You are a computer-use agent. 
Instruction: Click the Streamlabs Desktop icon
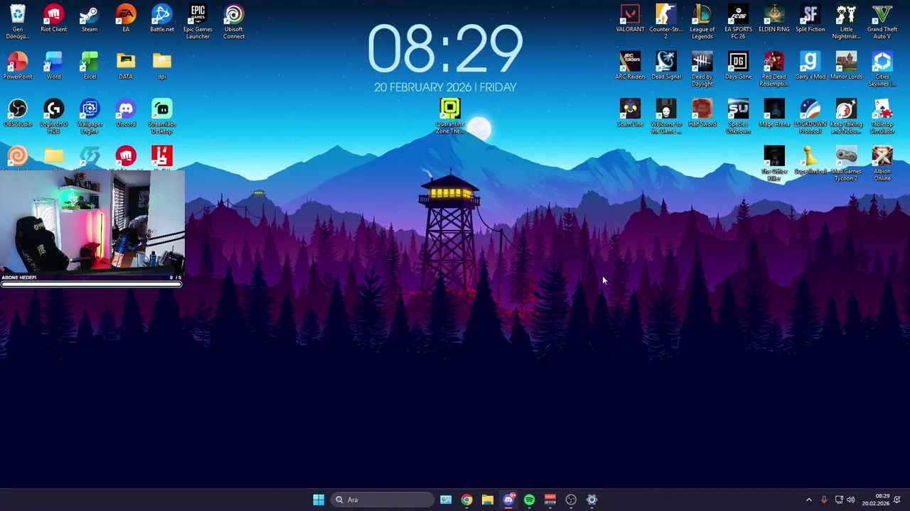161,116
